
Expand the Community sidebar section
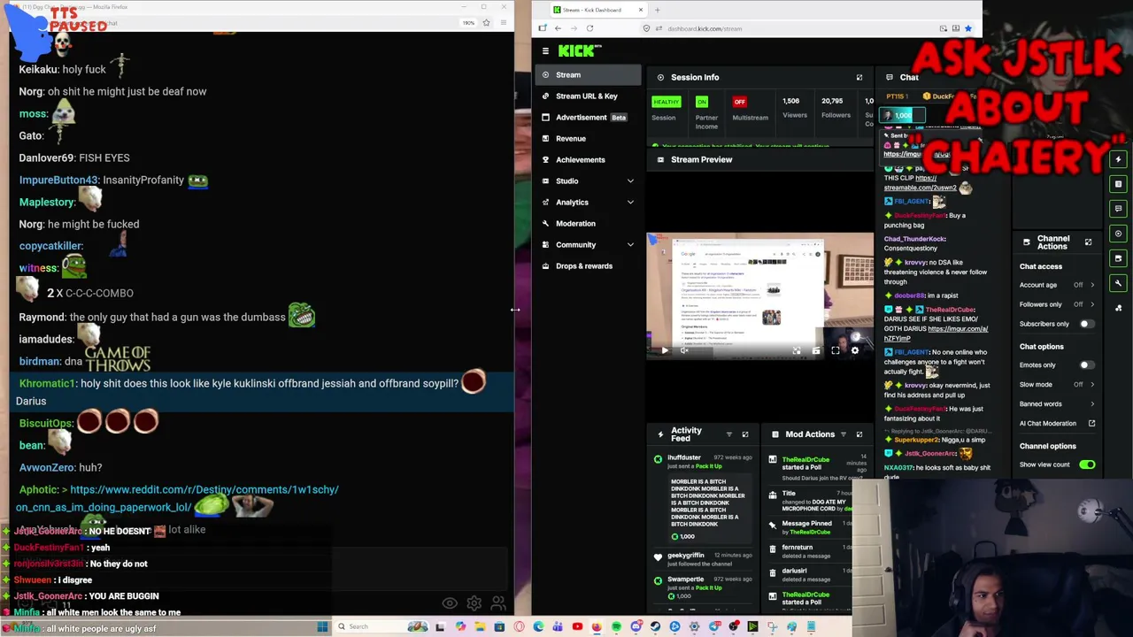630,245
